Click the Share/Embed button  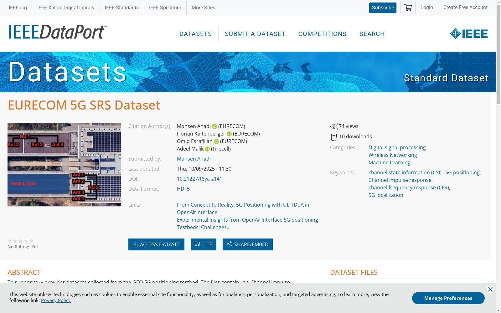point(248,244)
